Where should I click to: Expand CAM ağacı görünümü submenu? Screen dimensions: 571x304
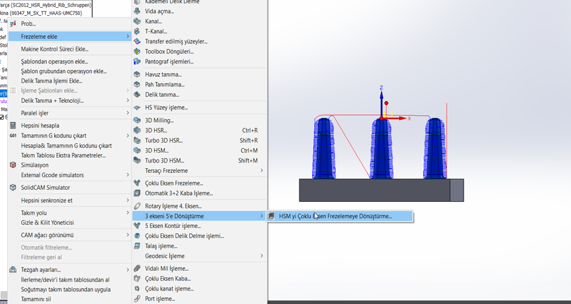point(127,235)
